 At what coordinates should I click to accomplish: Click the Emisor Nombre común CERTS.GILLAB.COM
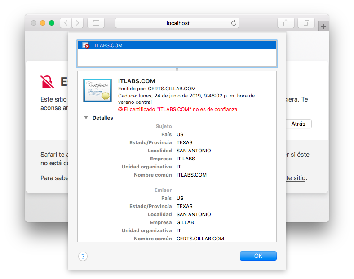(x=200, y=239)
